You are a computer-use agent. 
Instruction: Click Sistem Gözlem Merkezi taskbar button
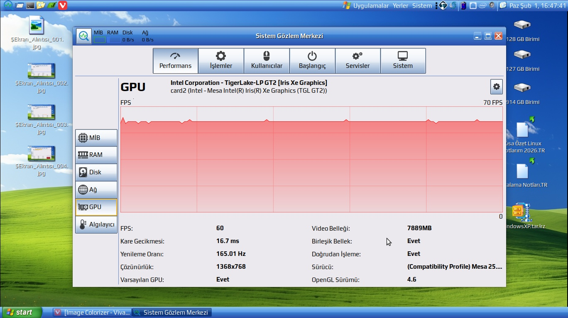point(171,312)
